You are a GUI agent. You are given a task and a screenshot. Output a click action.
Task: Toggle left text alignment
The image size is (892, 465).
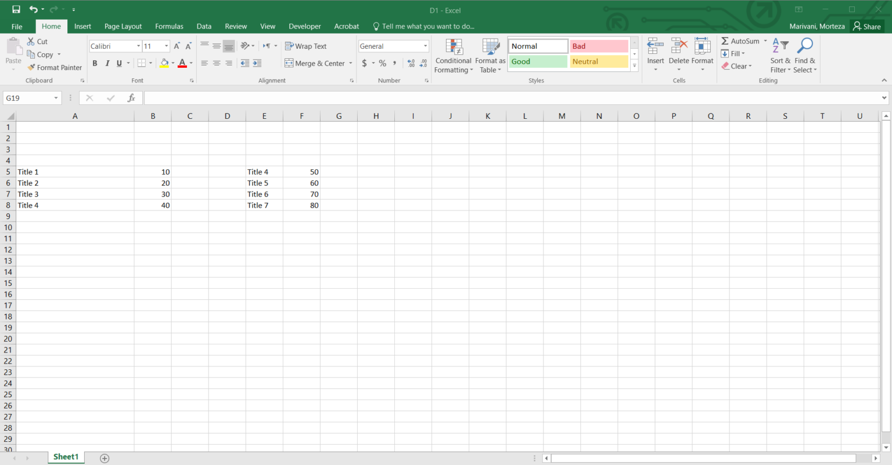pyautogui.click(x=204, y=63)
